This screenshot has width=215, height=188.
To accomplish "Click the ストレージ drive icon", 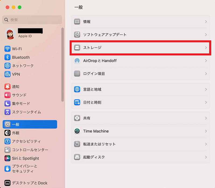I will (77, 48).
